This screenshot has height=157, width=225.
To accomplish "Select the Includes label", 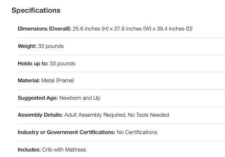I will coord(29,150).
